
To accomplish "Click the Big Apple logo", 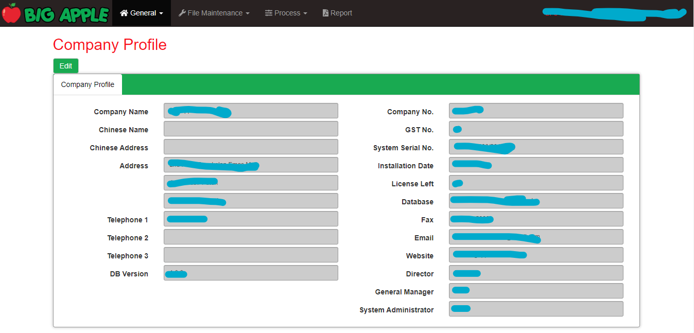I will [x=56, y=13].
